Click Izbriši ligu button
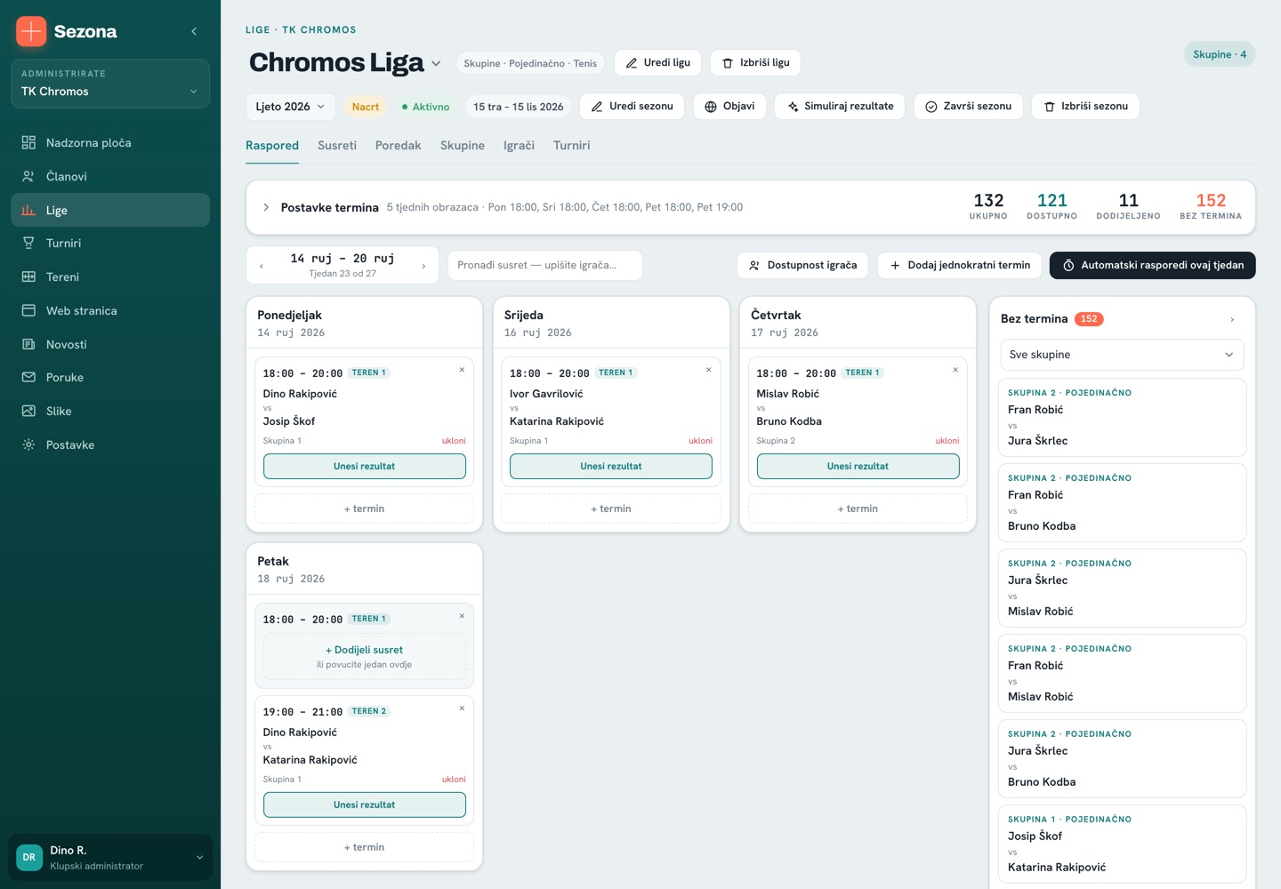 coord(756,63)
